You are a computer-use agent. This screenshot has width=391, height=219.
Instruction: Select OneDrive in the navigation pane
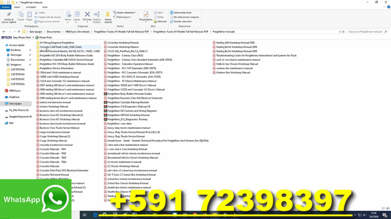14,97
